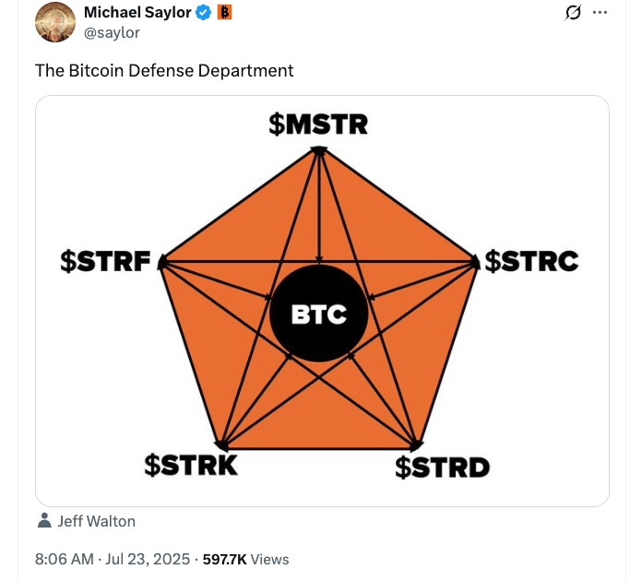The width and height of the screenshot is (642, 581).
Task: Click the $MSTR label in the diagram
Action: (318, 125)
